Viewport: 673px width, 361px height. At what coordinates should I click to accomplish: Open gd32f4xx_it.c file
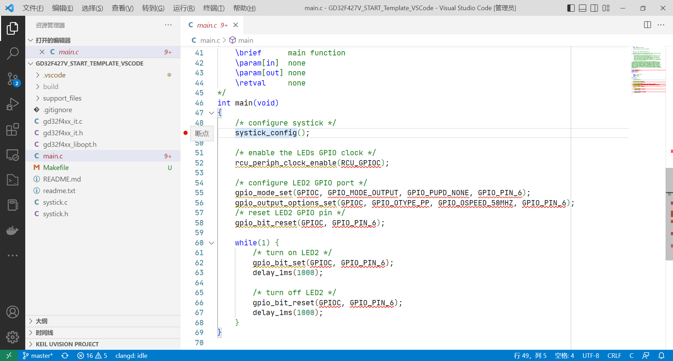(103, 121)
